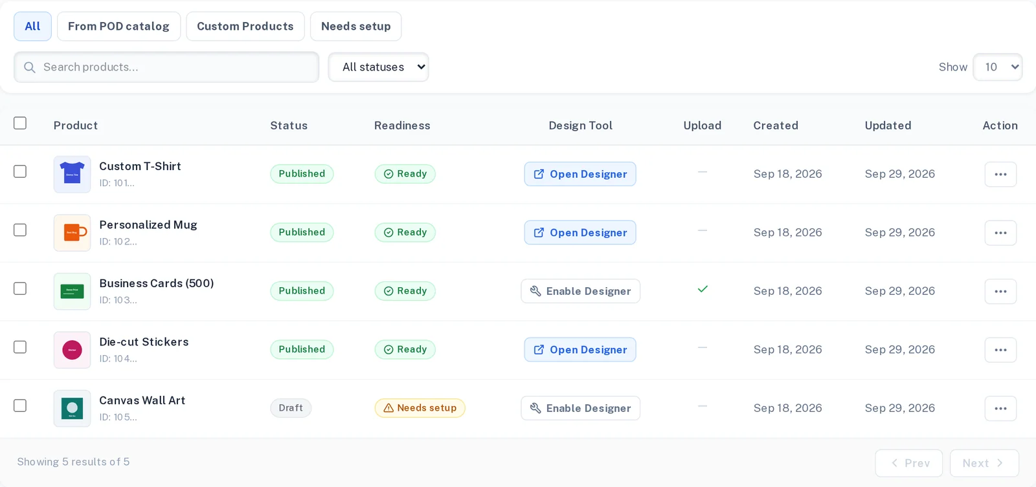Go to the Prev page
Viewport: 1036px width, 487px height.
(x=909, y=463)
